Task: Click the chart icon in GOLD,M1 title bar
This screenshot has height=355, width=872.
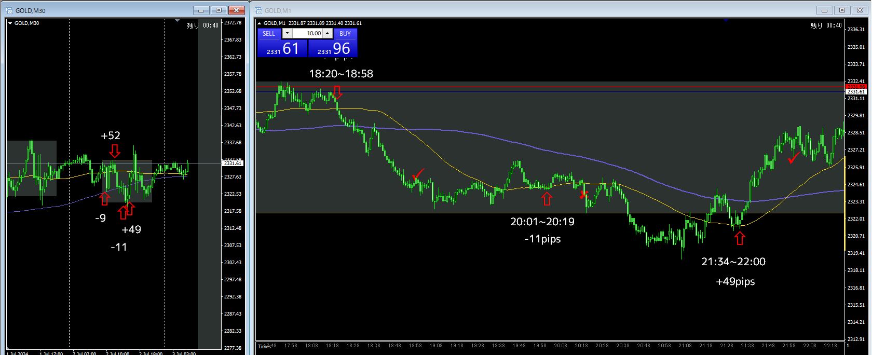Action: [259, 10]
